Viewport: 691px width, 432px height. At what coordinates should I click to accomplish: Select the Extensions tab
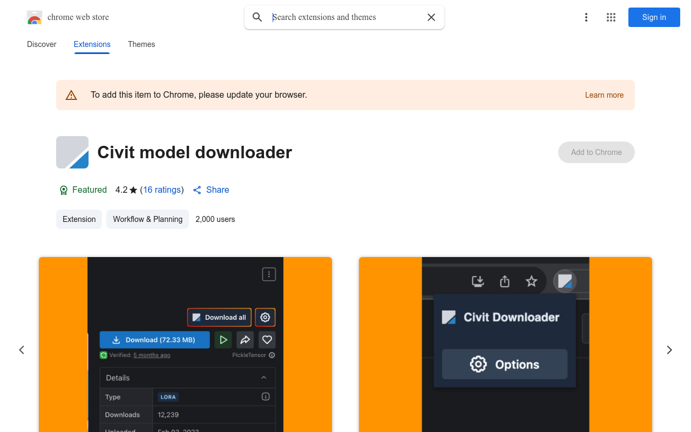(92, 44)
